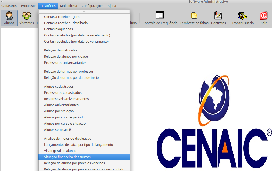Screen dimensions: 272x171
Task: Select Professores cadastrados report
Action: (x=84, y=93)
